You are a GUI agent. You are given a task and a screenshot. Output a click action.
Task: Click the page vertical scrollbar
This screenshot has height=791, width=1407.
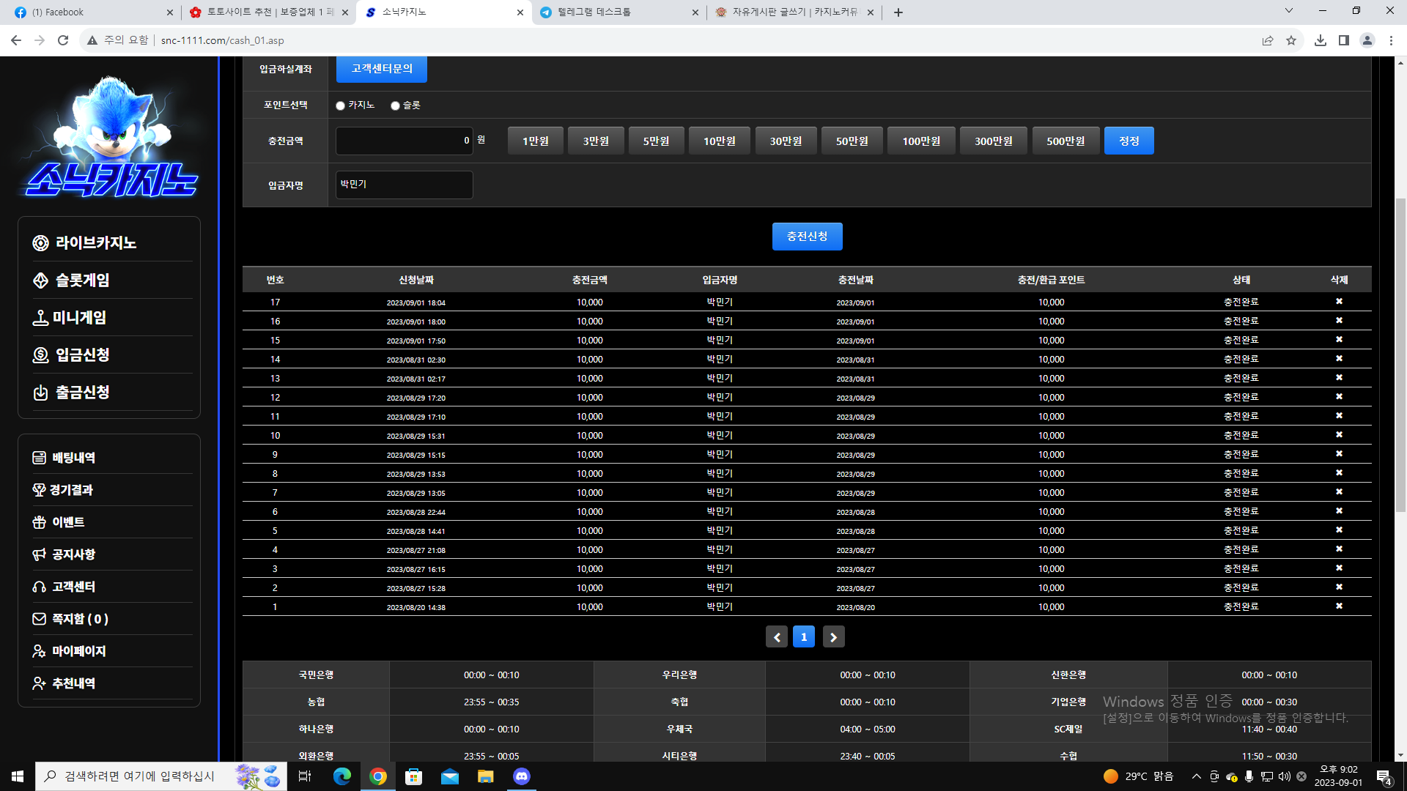(x=1400, y=352)
